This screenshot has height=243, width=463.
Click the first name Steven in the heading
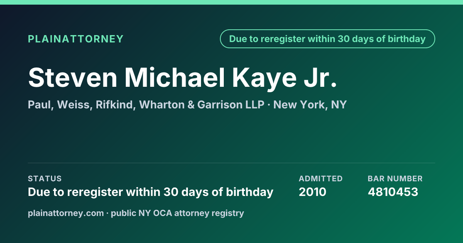[73, 77]
